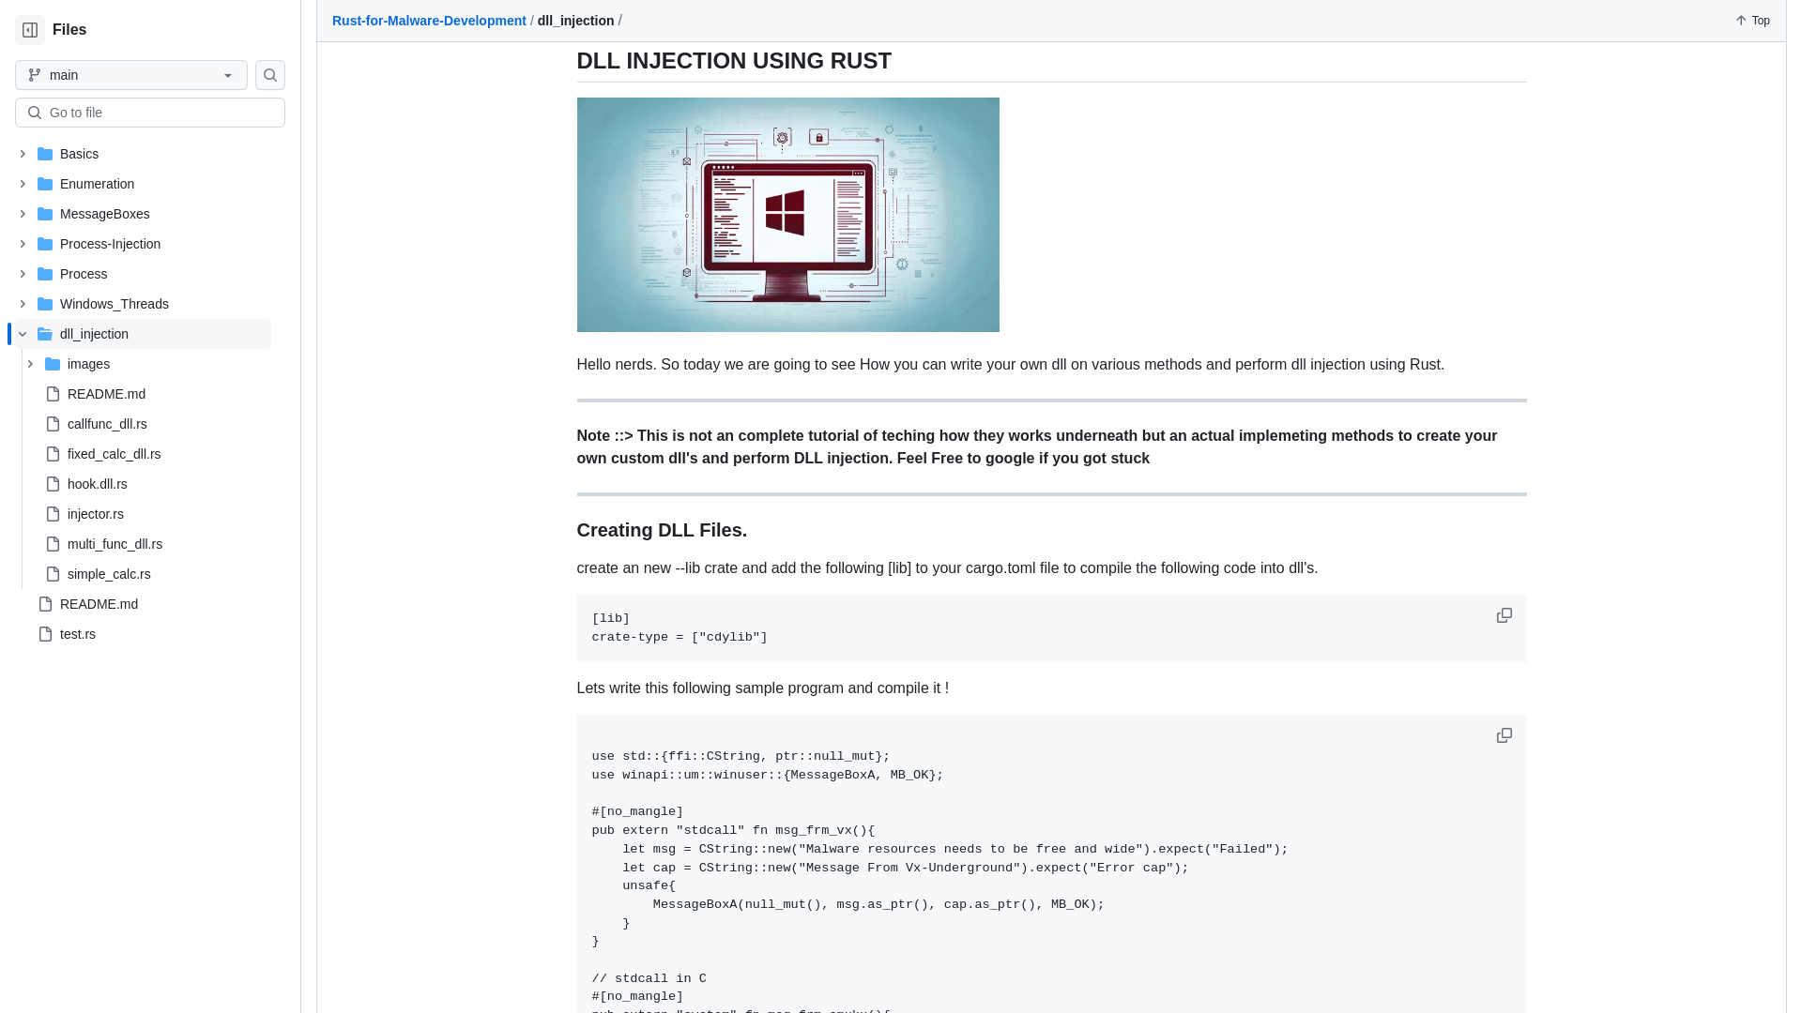Viewport: 1802px width, 1013px height.
Task: Click the Windows_Threads folder icon
Action: tap(45, 304)
